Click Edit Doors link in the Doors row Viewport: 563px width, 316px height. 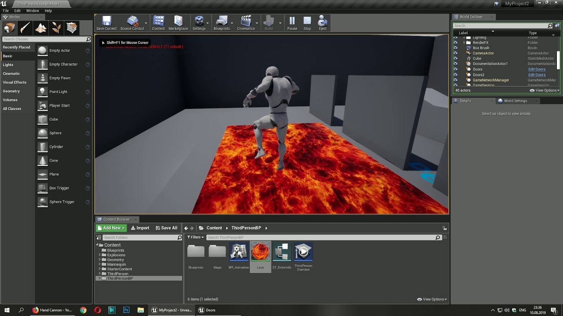click(537, 69)
